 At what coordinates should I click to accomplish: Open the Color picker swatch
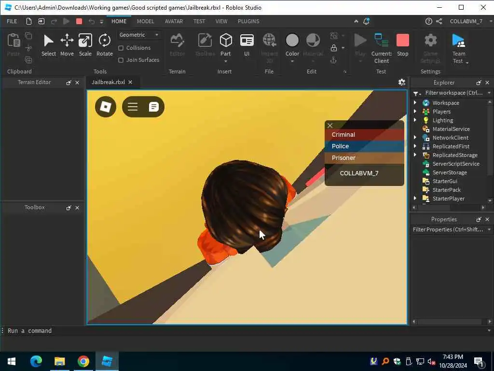coord(292,41)
